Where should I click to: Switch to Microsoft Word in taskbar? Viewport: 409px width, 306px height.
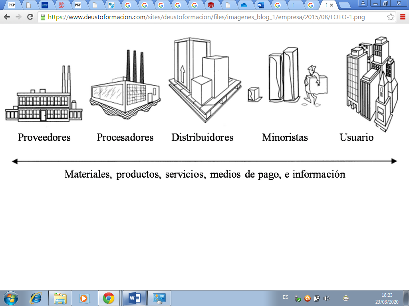(x=135, y=298)
